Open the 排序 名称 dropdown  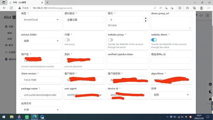click(171, 95)
